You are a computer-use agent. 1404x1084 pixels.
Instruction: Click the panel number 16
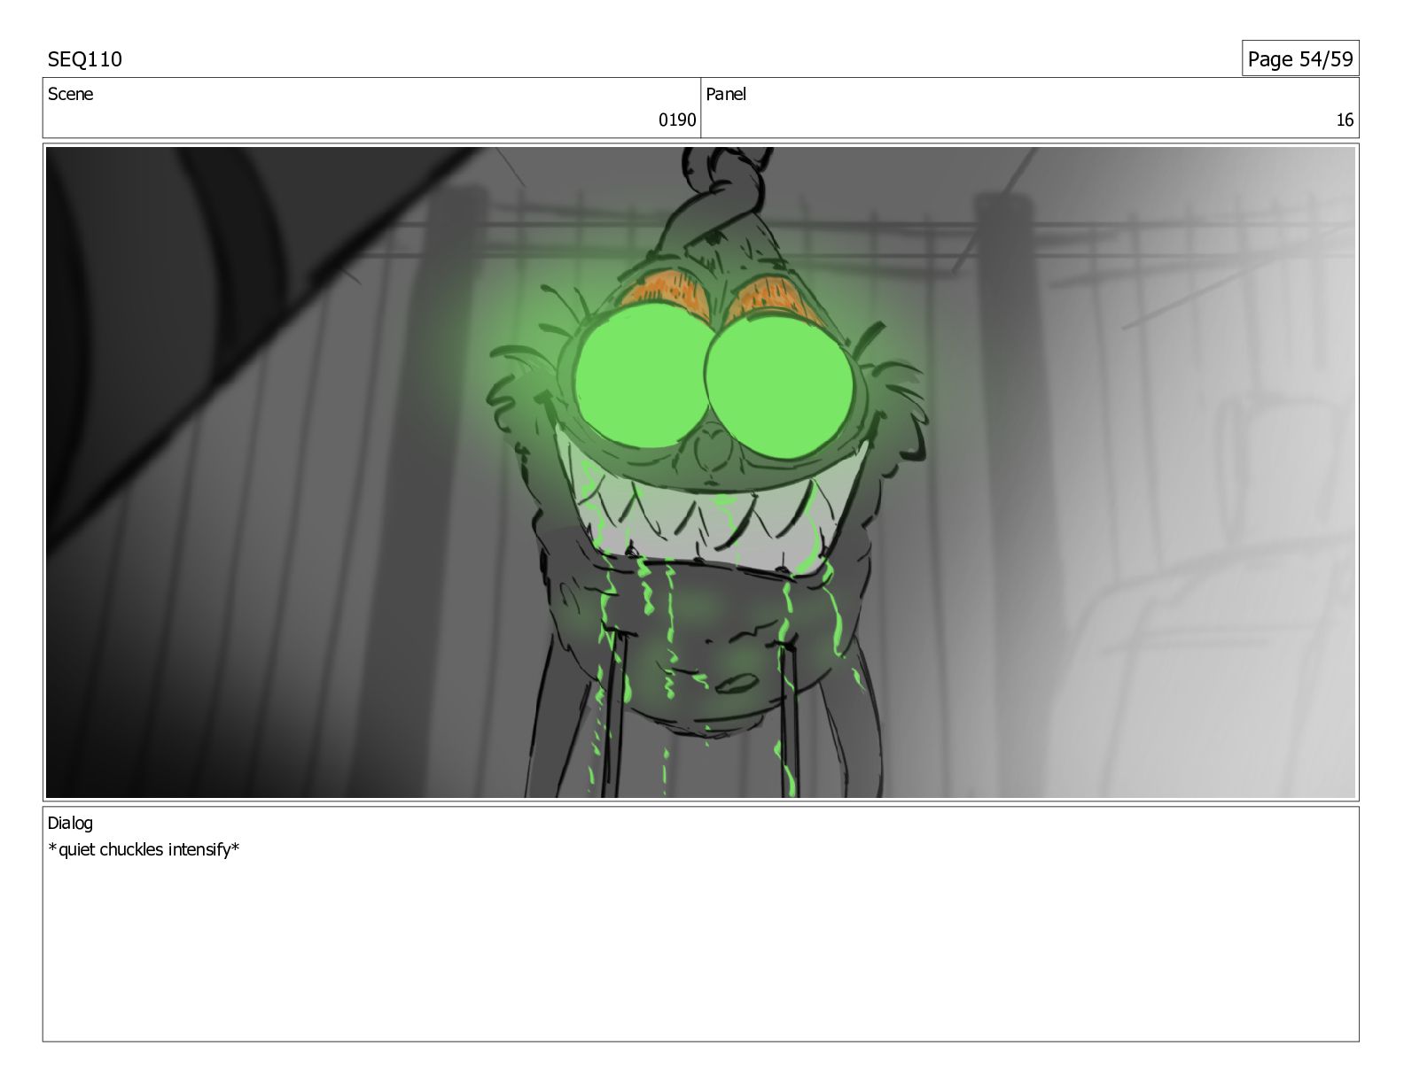point(1345,120)
